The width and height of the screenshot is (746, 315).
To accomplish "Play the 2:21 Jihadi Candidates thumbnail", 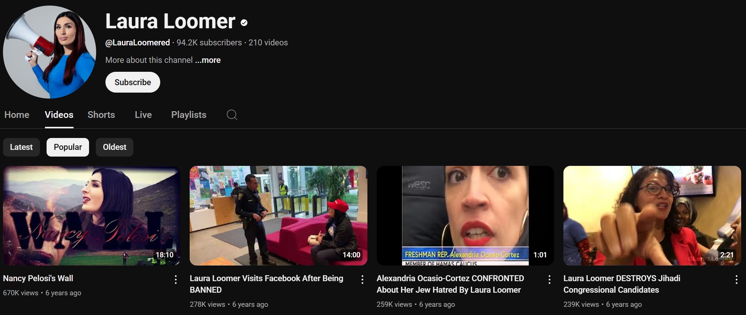I will coord(652,216).
